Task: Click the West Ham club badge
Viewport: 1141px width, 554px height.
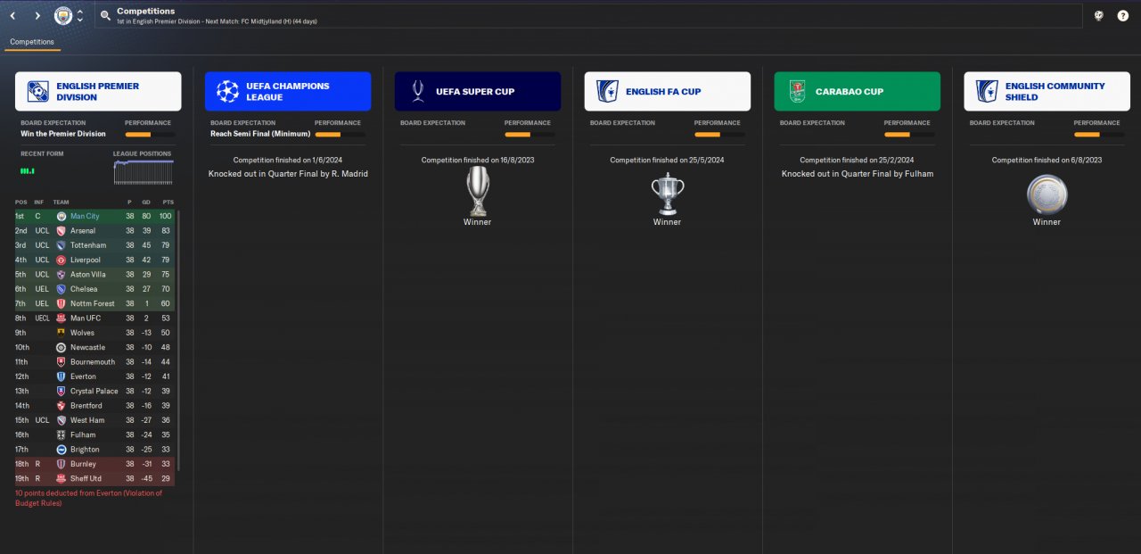Action: click(x=61, y=420)
